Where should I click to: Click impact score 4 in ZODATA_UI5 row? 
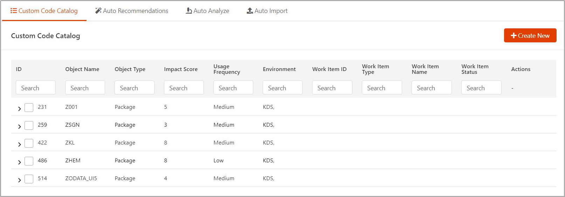166,178
